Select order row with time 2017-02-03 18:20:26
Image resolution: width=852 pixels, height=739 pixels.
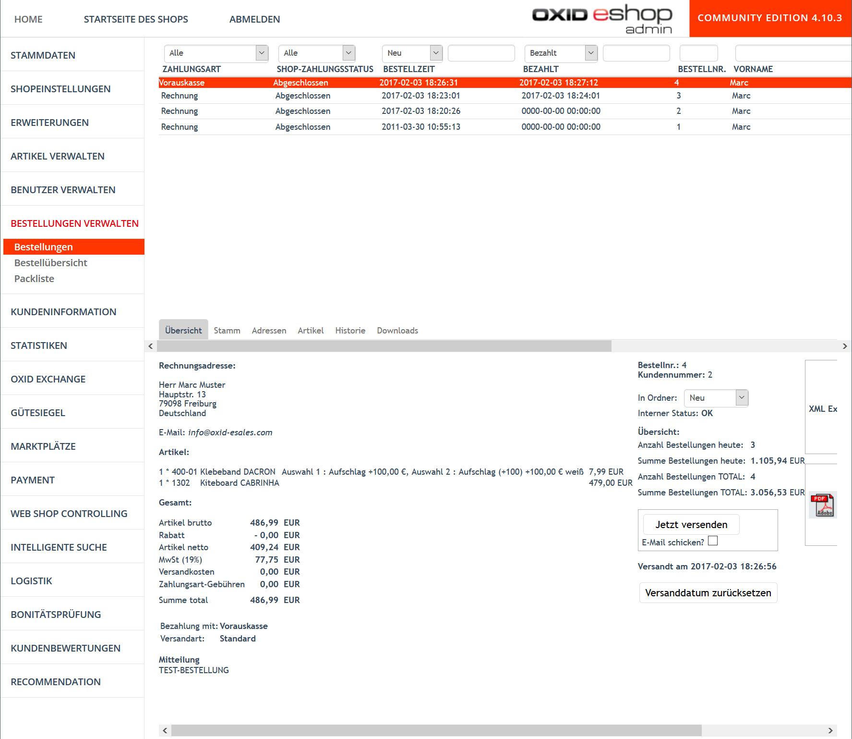505,111
